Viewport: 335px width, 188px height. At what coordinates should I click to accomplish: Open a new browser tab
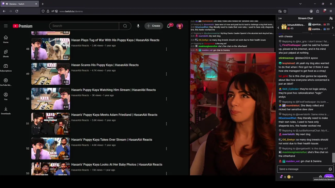click(43, 4)
